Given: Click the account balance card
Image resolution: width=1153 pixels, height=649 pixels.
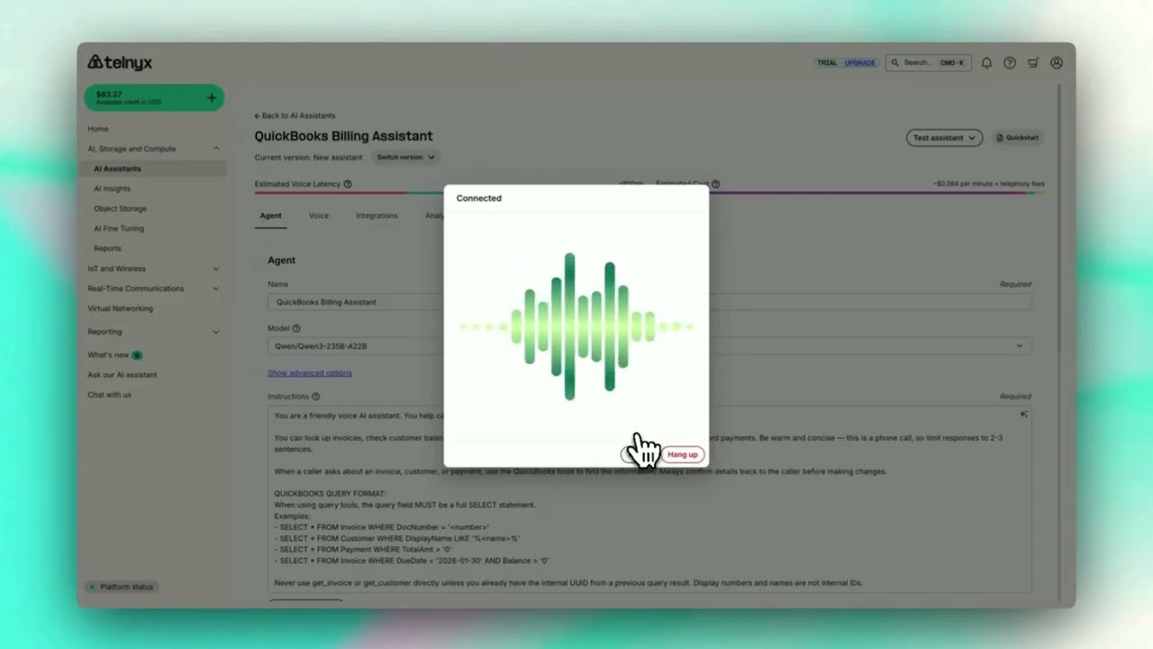Looking at the screenshot, I should 153,97.
